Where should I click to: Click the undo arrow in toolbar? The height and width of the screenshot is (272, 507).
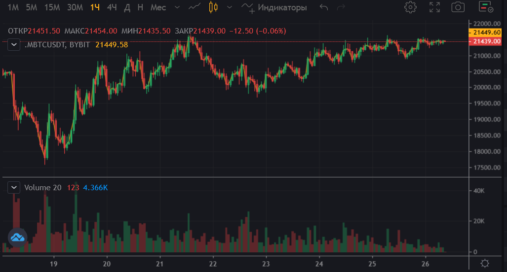point(323,7)
